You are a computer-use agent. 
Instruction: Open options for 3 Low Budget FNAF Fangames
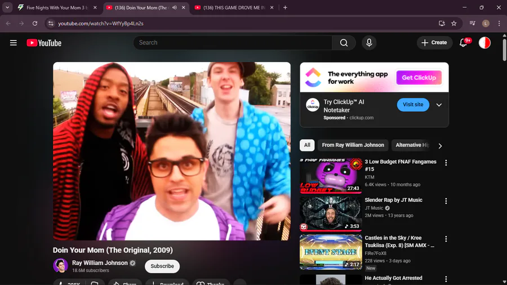click(446, 163)
